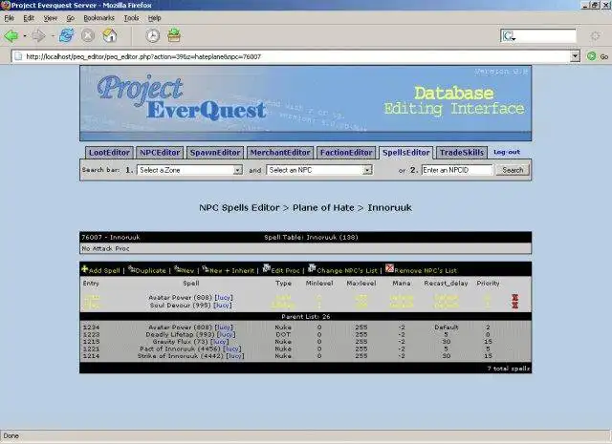Reload the page with the refresh icon

click(x=66, y=36)
